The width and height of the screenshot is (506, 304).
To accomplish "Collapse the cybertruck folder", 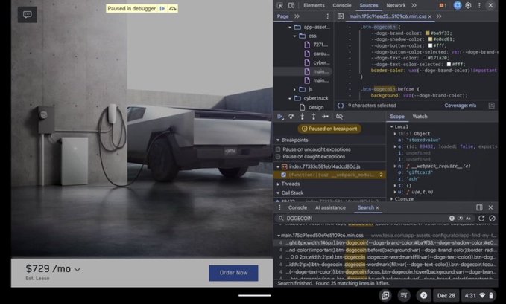I will tap(289, 98).
